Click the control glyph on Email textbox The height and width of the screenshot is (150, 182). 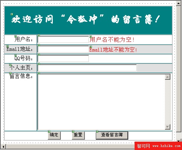pos(39,45)
